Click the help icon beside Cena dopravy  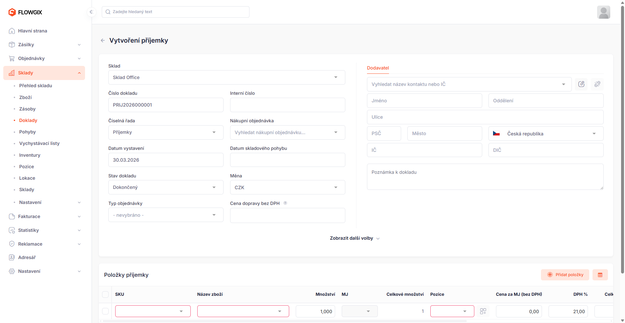pyautogui.click(x=285, y=203)
